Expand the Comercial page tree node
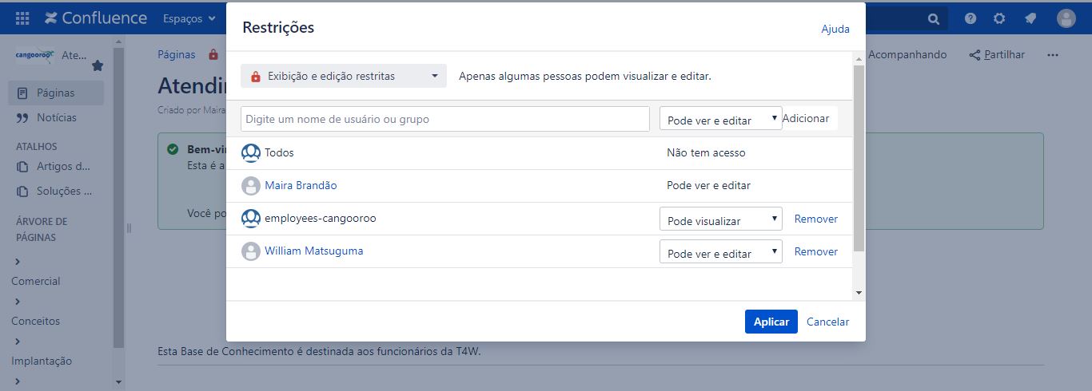The image size is (1092, 391). click(17, 262)
